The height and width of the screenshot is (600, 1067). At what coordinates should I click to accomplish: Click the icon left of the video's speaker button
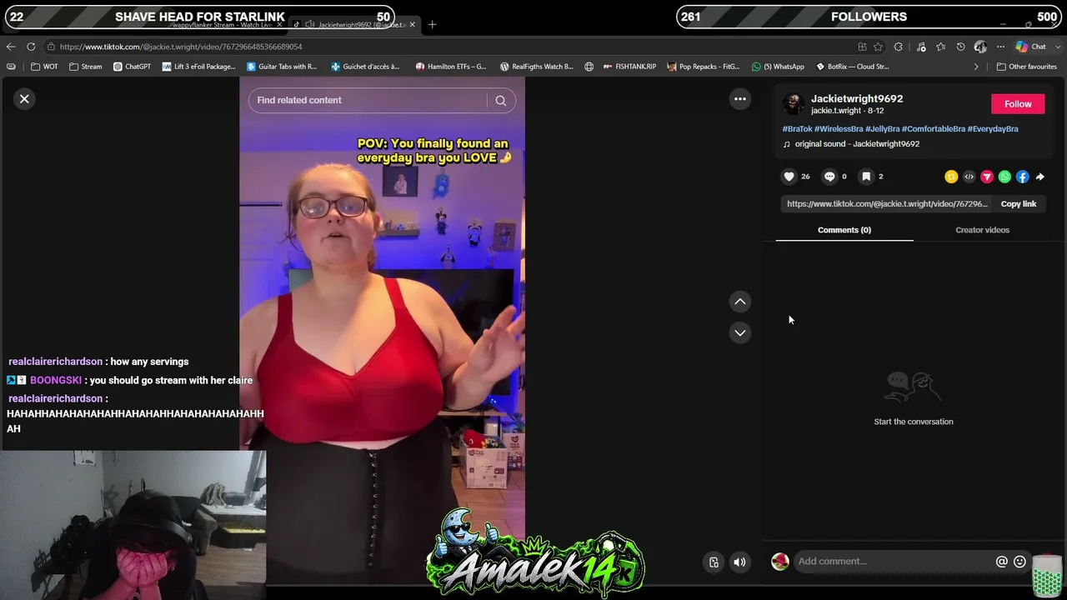pyautogui.click(x=714, y=562)
